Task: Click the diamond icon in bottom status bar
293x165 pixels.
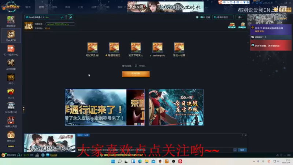Action: pyautogui.click(x=43, y=155)
